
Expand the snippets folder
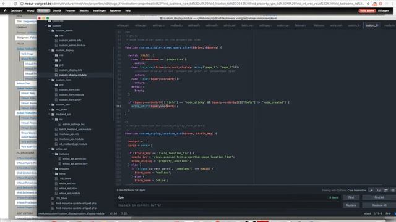click(x=53, y=168)
